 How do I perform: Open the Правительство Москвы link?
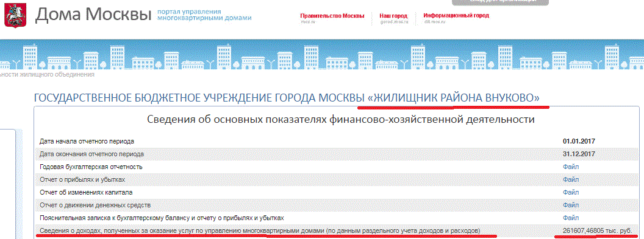click(332, 16)
